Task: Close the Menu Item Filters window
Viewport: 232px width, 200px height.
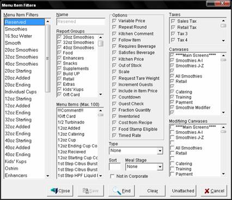Action: [222, 3]
